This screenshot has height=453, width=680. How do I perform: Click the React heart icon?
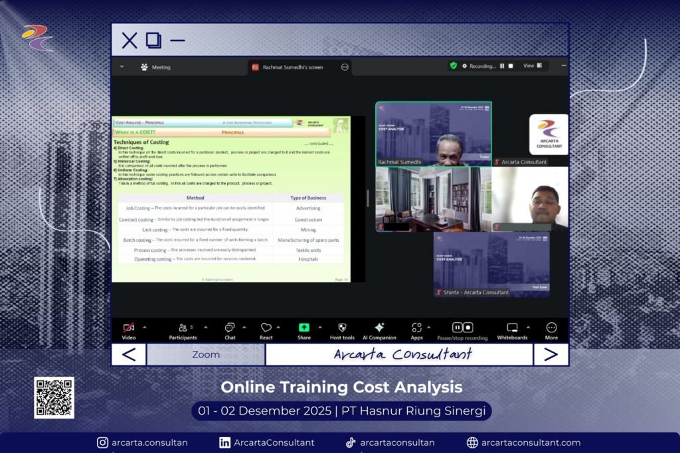tap(266, 328)
